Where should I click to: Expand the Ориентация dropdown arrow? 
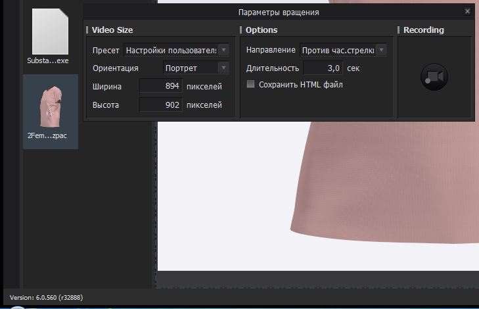223,68
